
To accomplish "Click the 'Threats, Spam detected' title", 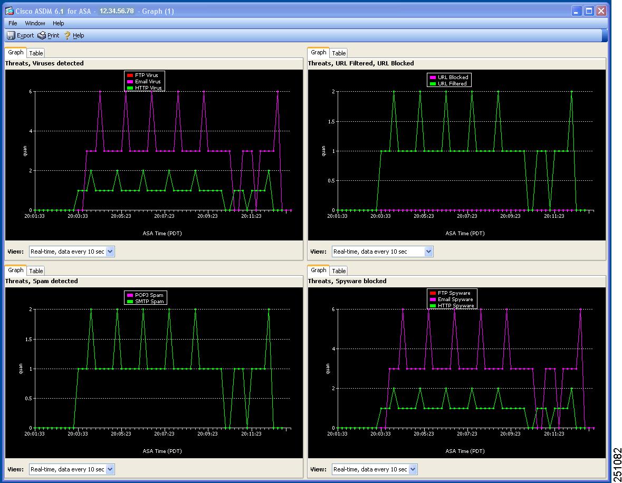I will [42, 281].
